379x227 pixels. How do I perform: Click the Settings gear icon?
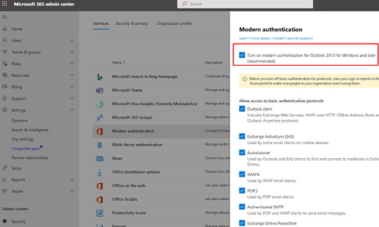[5, 110]
